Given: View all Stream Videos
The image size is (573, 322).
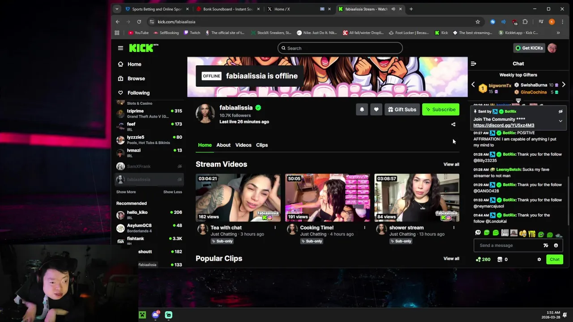Looking at the screenshot, I should coord(451,164).
